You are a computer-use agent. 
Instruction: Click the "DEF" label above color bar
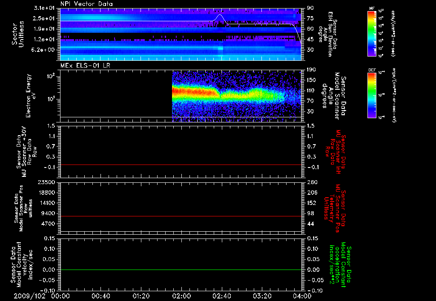pos(372,70)
